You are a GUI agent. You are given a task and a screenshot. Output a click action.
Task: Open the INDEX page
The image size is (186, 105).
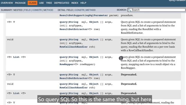point(75,3)
